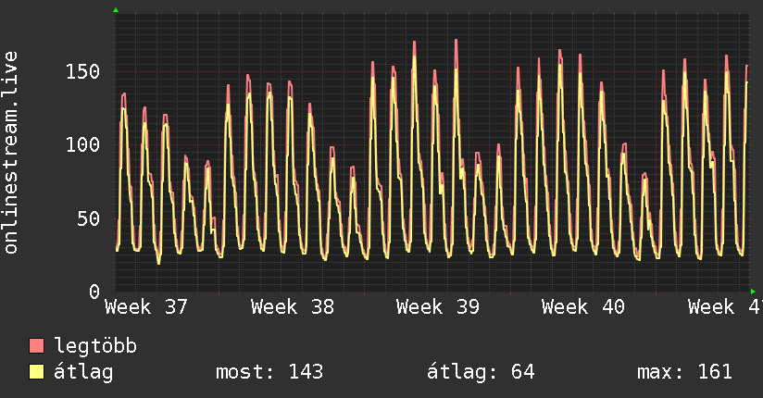Click the onlinestream.live vertical axis title
763x398 pixels.
click(10, 153)
